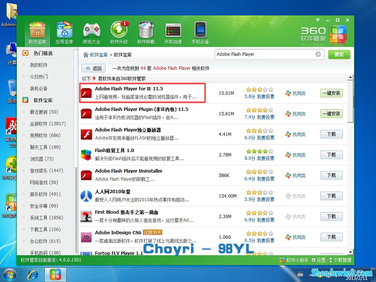Click the 搜索 search button
This screenshot has width=376, height=282.
click(x=339, y=54)
